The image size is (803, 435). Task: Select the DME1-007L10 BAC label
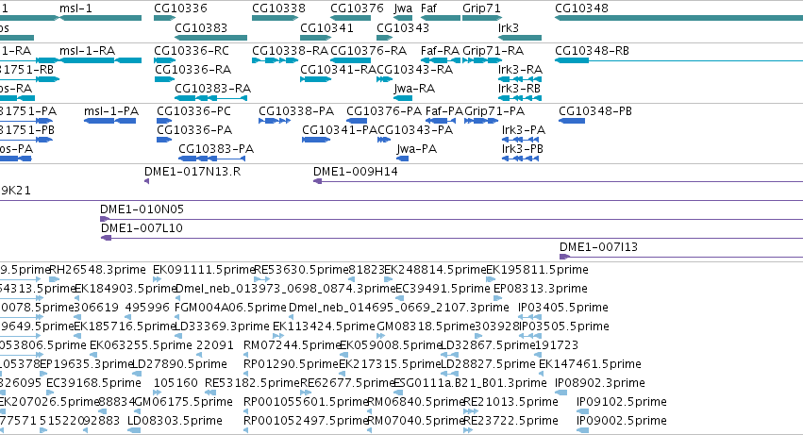point(142,228)
